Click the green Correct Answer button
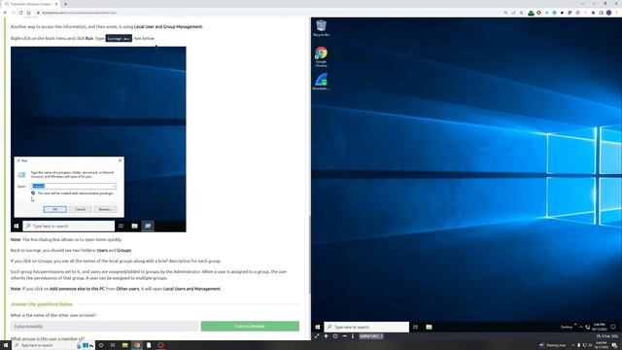 tap(250, 327)
